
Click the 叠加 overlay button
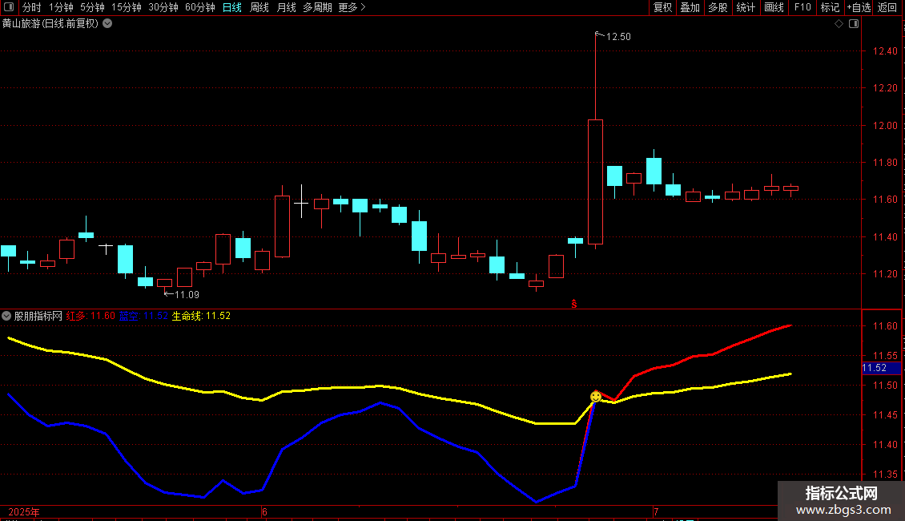click(690, 7)
